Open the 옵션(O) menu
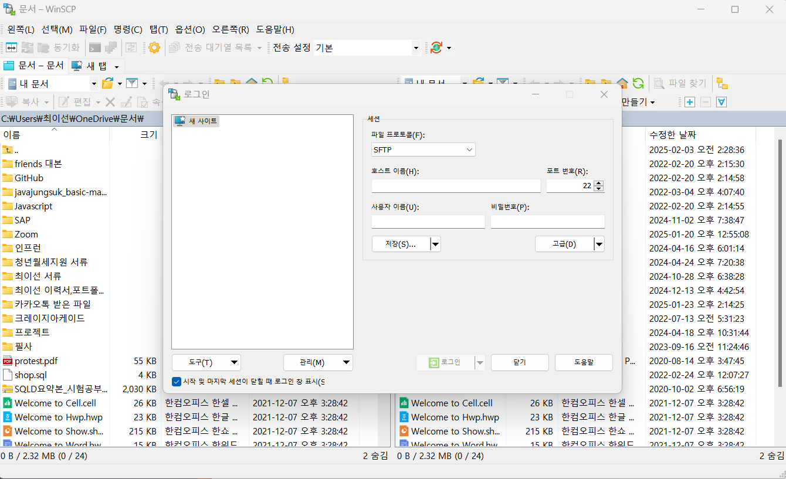The width and height of the screenshot is (786, 479). coord(190,29)
